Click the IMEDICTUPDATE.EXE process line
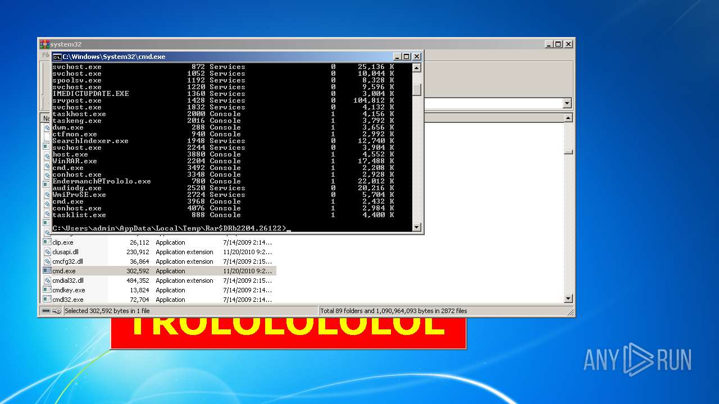719x404 pixels. (x=224, y=94)
